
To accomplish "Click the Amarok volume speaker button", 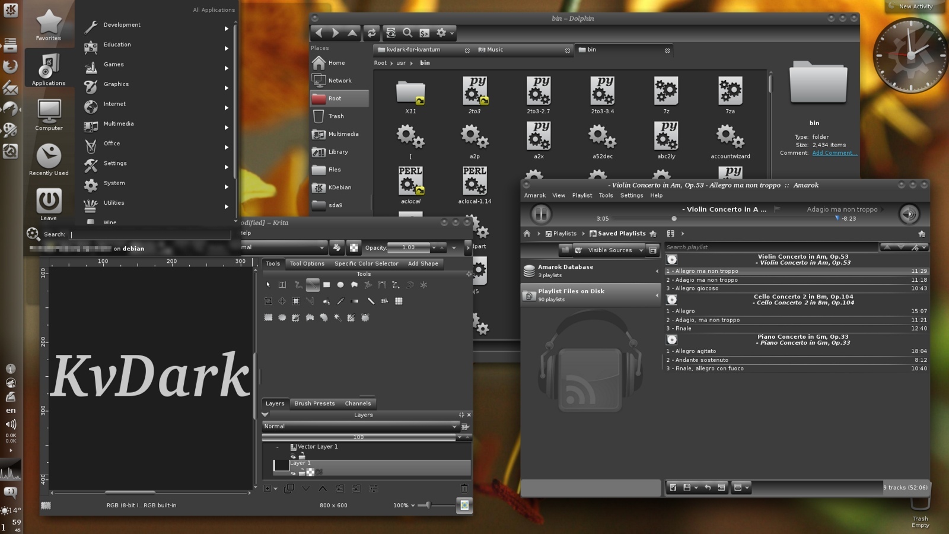I will point(909,214).
